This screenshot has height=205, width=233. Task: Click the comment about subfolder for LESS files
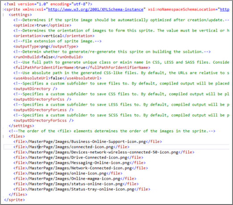point(121,105)
